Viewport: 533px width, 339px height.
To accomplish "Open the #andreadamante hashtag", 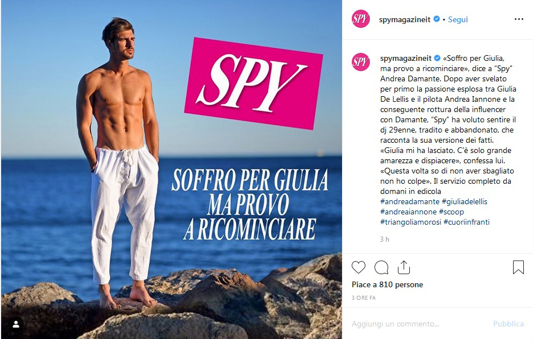I will [x=410, y=201].
